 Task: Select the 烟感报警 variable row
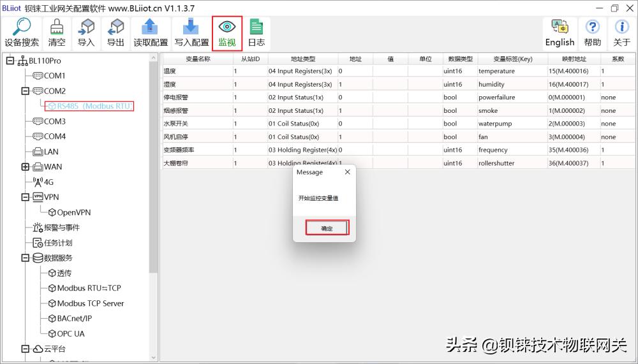(x=399, y=111)
